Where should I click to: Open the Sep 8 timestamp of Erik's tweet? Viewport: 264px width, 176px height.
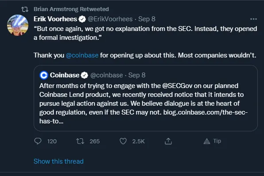pyautogui.click(x=147, y=19)
